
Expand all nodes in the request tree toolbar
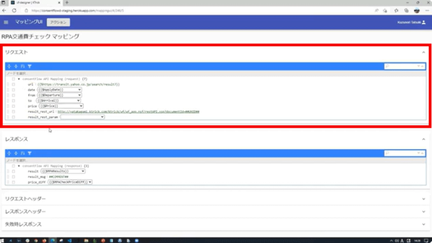tap(9, 67)
